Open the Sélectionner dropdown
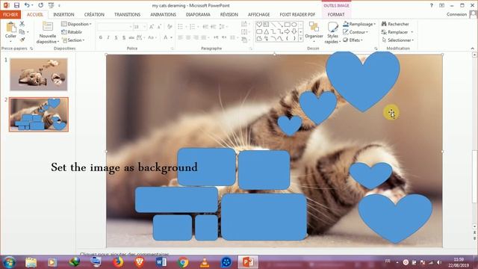The height and width of the screenshot is (269, 478). [x=398, y=40]
